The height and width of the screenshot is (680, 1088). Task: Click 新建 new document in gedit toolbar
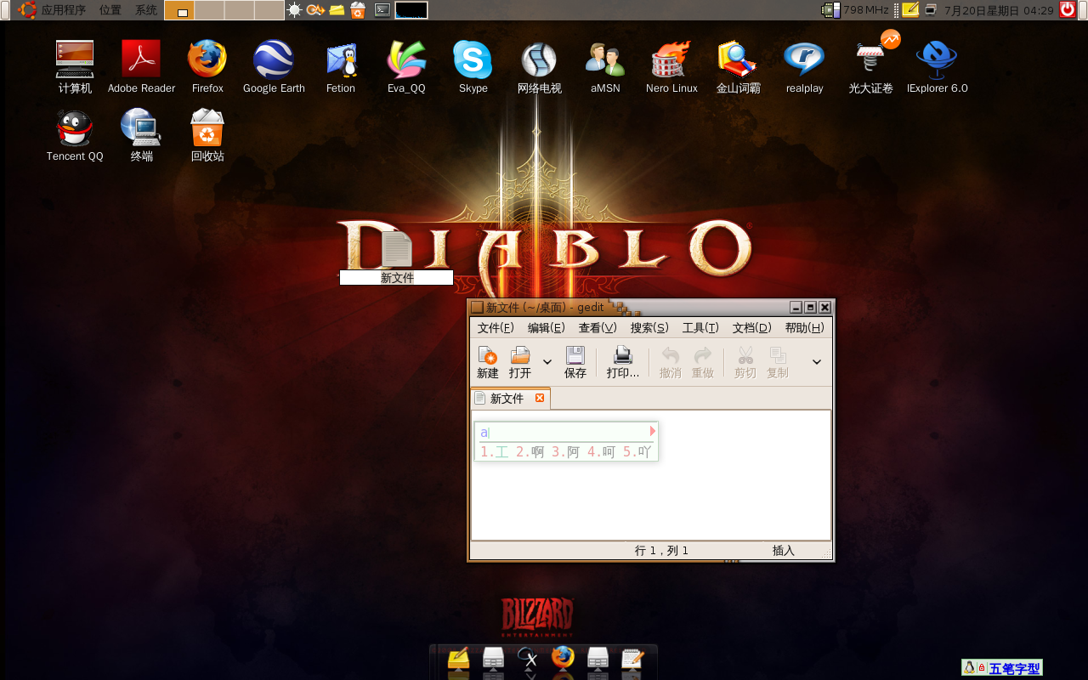coord(488,362)
